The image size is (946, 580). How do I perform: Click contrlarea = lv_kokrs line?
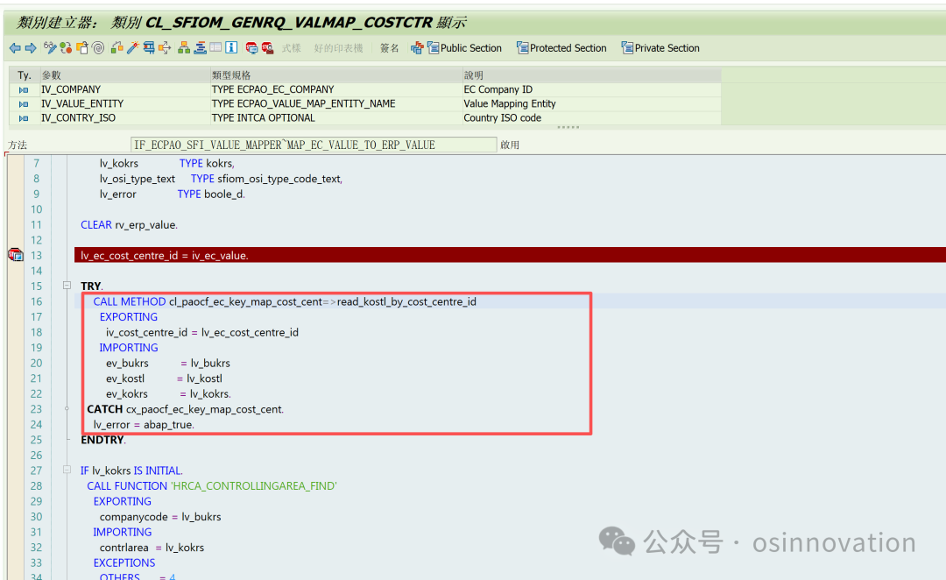[152, 548]
